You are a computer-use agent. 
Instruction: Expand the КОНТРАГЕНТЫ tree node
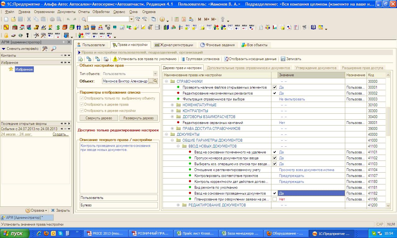172,111
